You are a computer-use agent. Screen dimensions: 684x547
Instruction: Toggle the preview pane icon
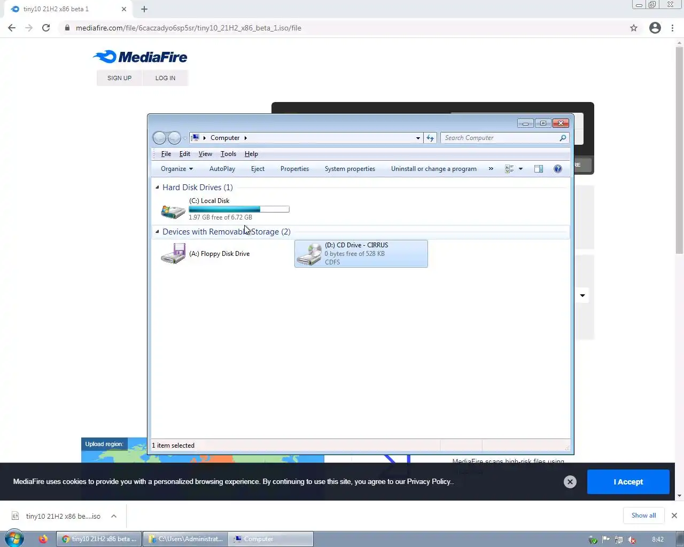[539, 169]
